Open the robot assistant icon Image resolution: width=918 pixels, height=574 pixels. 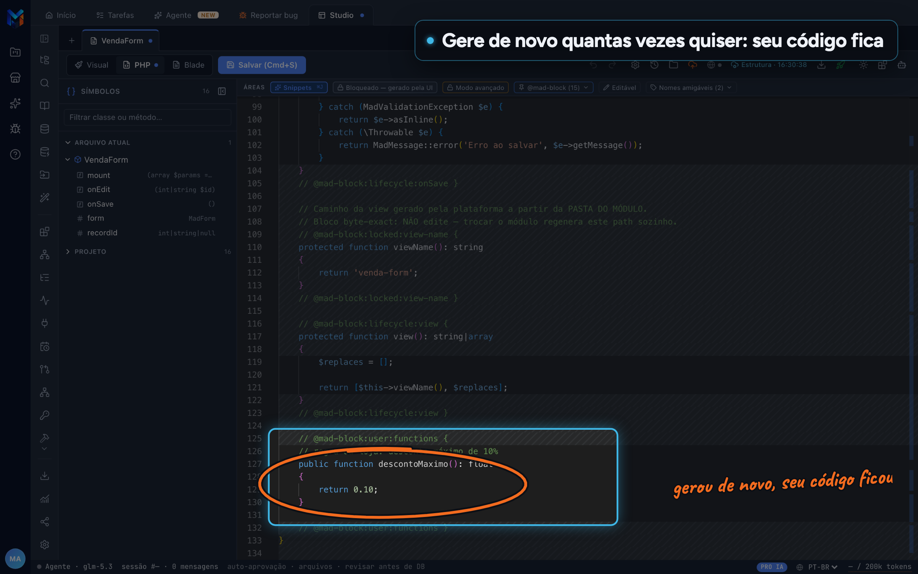902,65
